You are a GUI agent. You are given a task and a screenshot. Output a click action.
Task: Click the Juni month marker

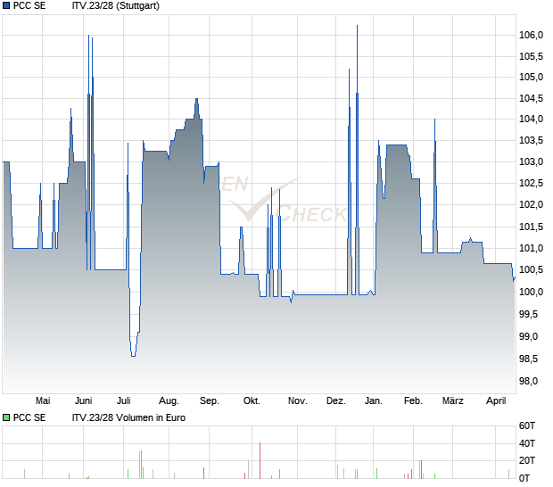tap(83, 400)
